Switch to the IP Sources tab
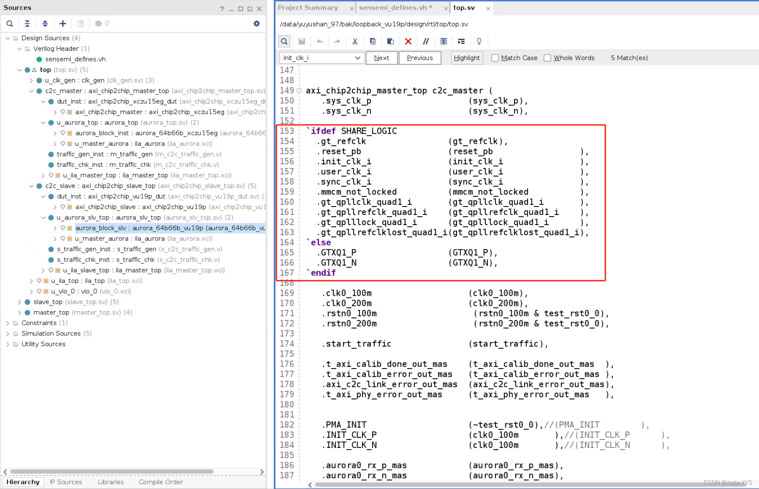 66,482
